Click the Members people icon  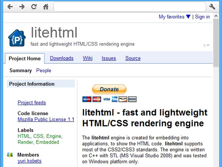tap(10, 155)
